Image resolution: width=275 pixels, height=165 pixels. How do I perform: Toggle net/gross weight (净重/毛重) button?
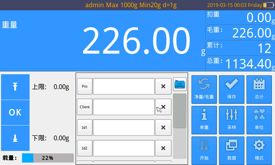click(204, 89)
